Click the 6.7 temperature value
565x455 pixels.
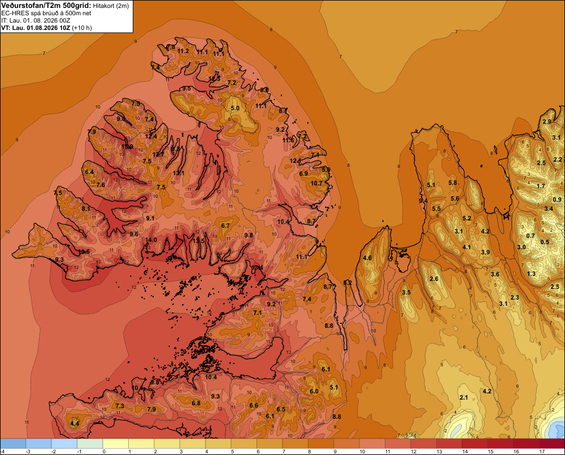point(225,226)
